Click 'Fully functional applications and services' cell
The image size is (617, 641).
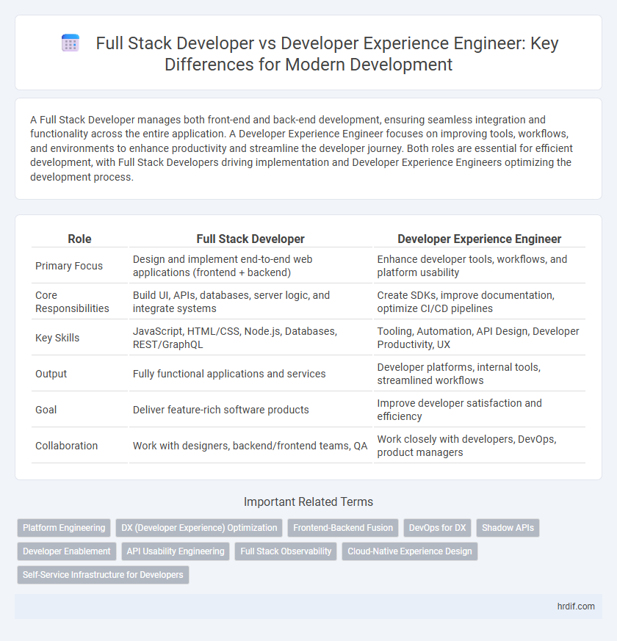tap(250, 374)
